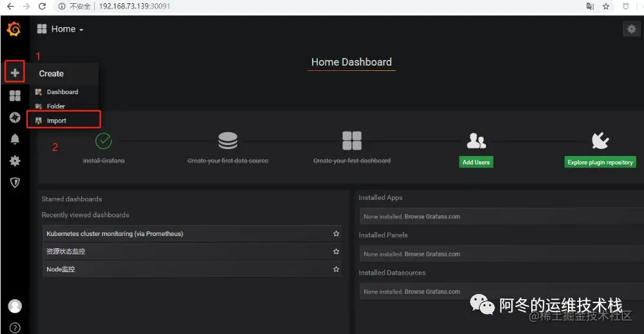Click the Add Users people icon

click(x=476, y=141)
